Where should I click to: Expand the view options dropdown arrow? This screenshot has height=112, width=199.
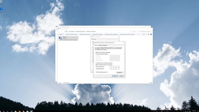coord(146,34)
